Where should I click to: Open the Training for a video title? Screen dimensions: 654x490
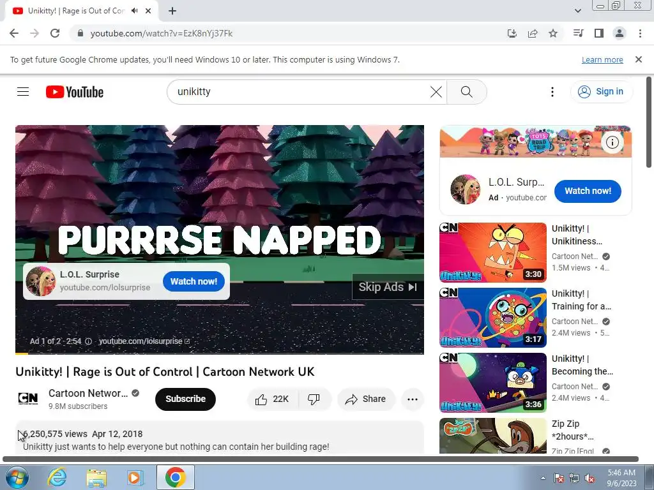click(581, 300)
